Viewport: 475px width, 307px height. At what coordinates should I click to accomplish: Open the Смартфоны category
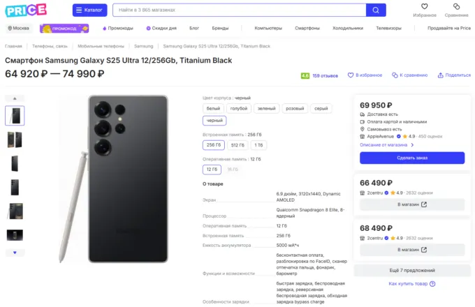pos(307,28)
